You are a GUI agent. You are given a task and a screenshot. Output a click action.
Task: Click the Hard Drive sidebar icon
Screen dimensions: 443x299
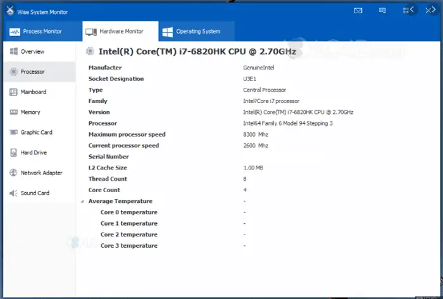click(13, 152)
